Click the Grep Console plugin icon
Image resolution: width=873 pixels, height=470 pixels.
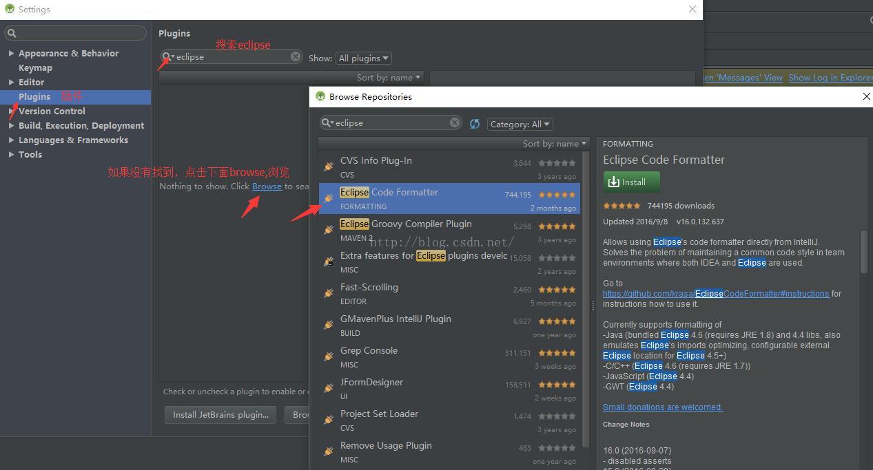[329, 356]
